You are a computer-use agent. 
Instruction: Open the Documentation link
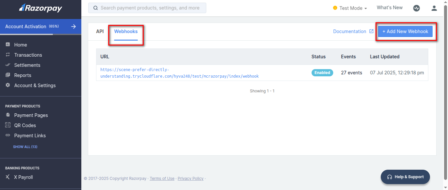[350, 31]
